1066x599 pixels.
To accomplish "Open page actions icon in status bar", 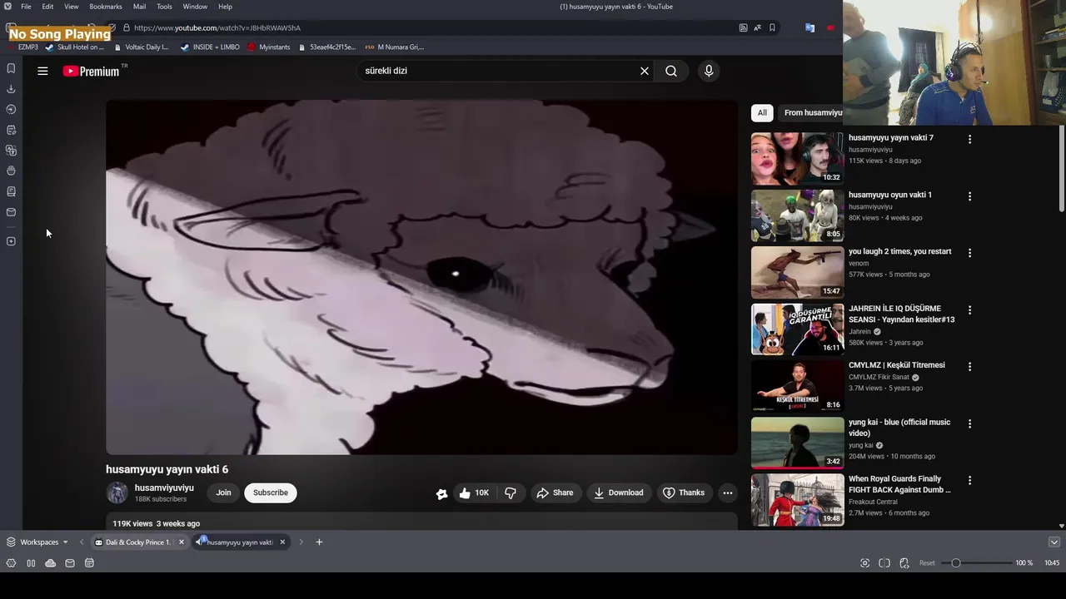I will coord(904,563).
